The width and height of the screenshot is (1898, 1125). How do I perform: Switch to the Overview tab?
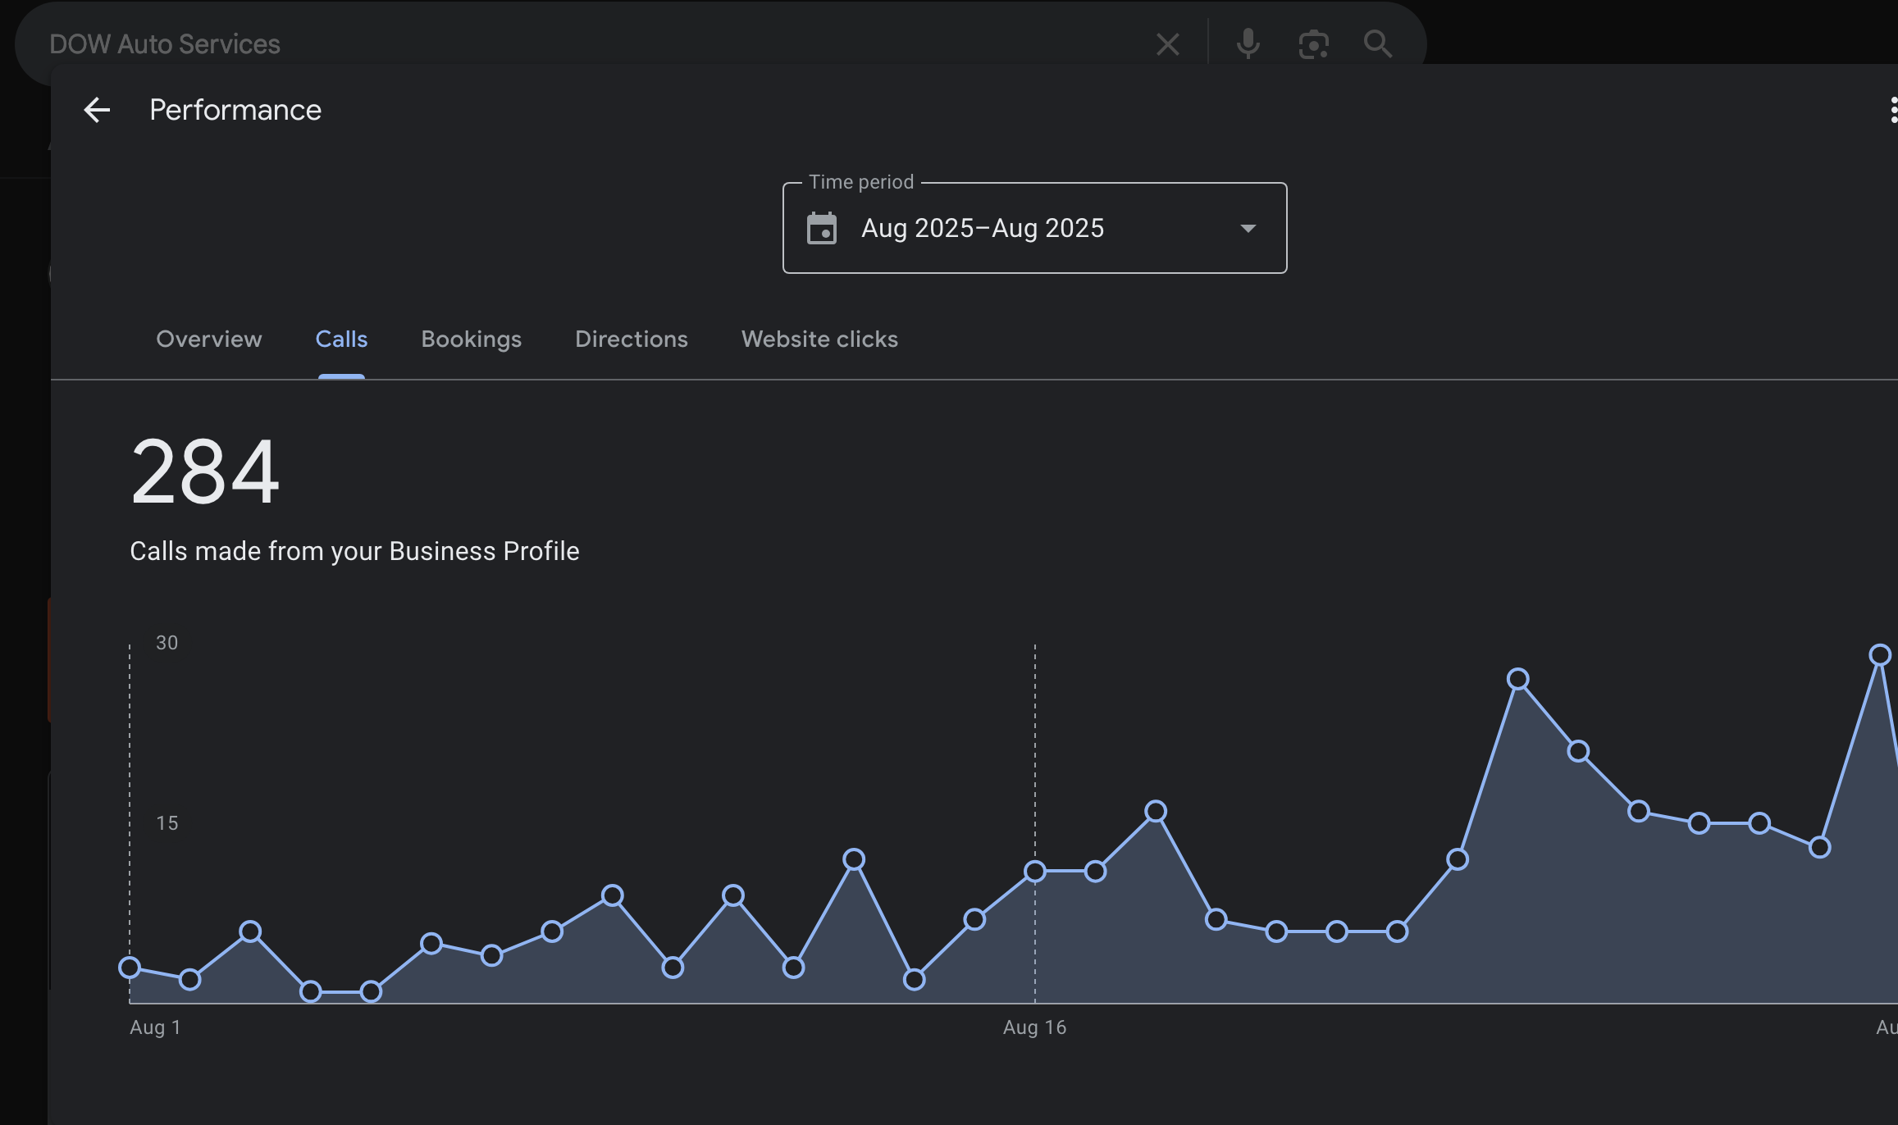pos(209,339)
